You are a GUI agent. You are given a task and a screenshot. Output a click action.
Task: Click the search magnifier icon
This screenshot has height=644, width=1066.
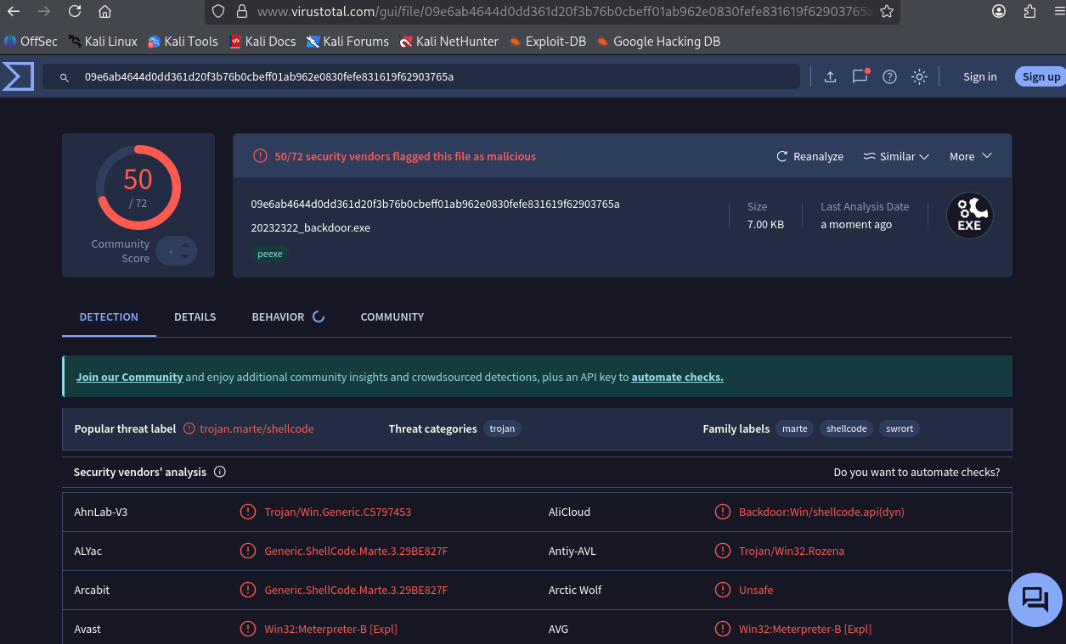64,77
